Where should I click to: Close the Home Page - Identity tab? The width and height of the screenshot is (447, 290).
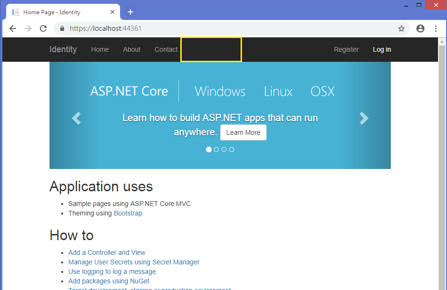pos(112,12)
